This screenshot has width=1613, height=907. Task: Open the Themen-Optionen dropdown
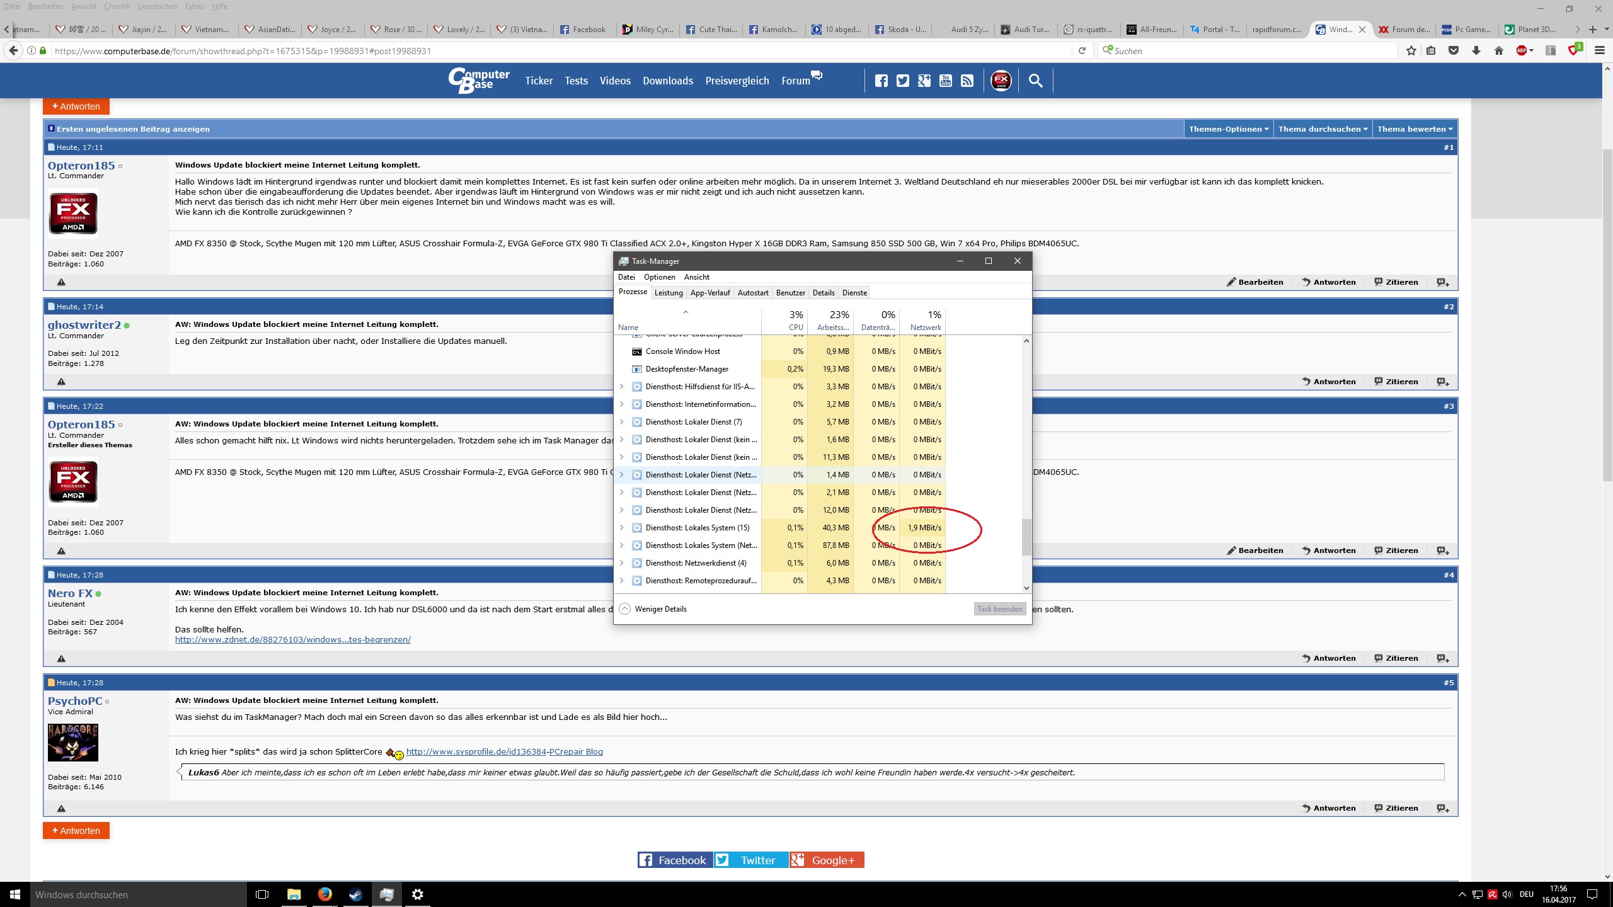(x=1228, y=129)
